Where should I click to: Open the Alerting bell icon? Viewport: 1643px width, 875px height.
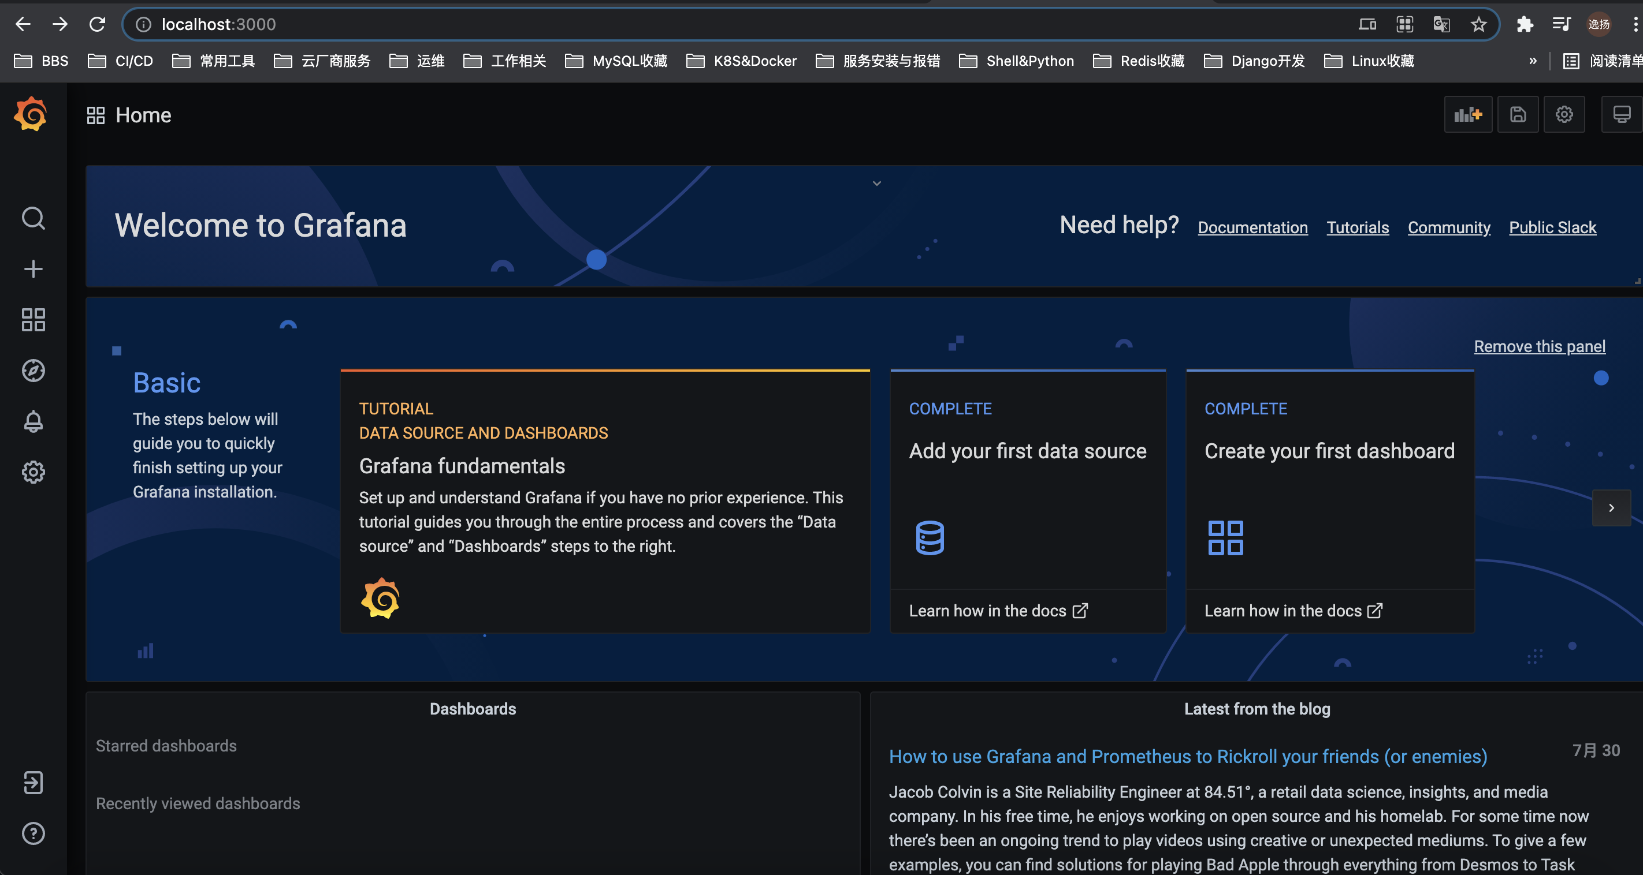tap(33, 421)
